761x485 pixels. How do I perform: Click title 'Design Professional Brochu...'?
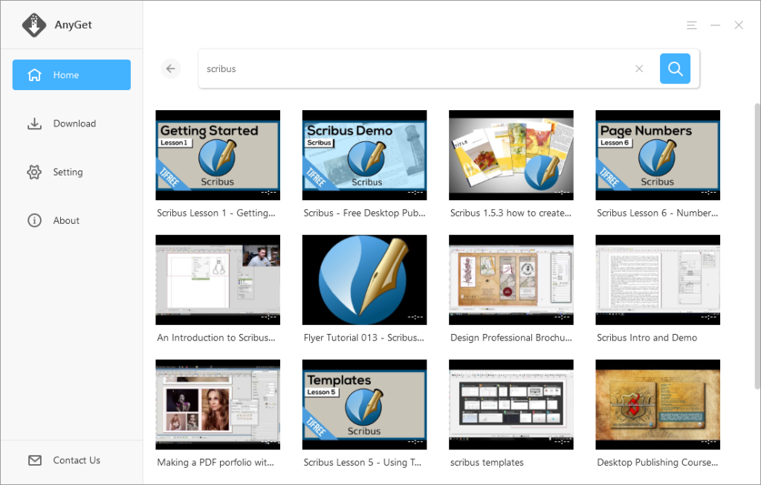[511, 338]
